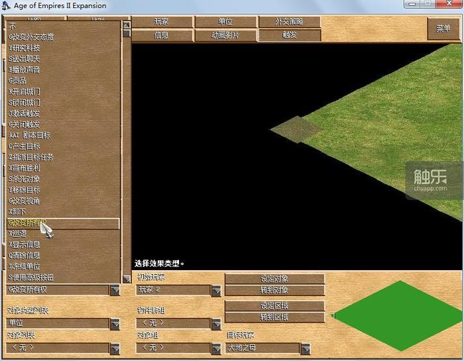This screenshot has width=464, height=361.
Task: Click the 转到区域 (Go to Area) button
Action: click(274, 317)
